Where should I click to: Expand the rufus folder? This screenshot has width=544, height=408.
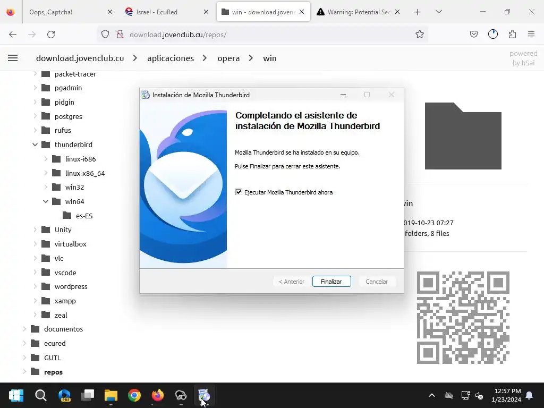pos(35,130)
